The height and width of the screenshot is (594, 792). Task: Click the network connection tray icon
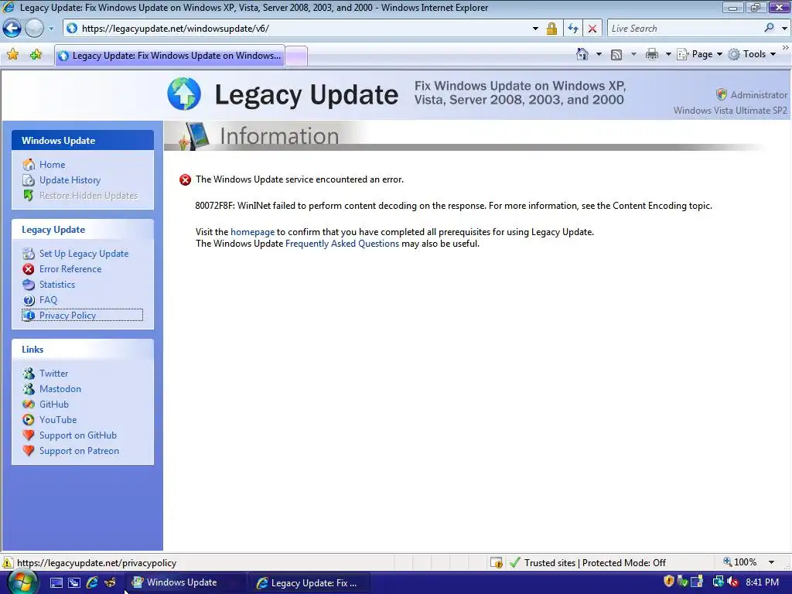pos(718,582)
